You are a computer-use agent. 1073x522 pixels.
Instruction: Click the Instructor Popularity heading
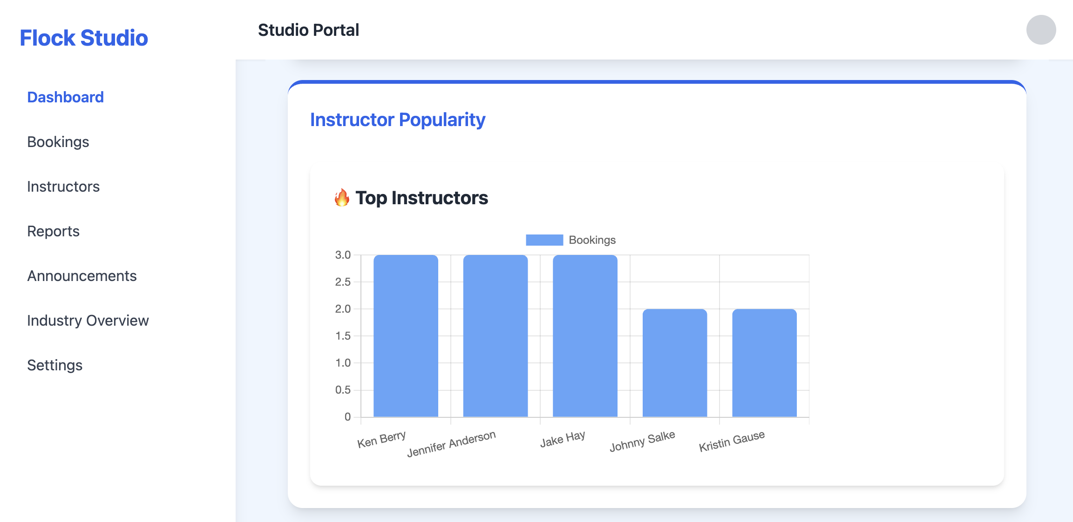click(397, 120)
